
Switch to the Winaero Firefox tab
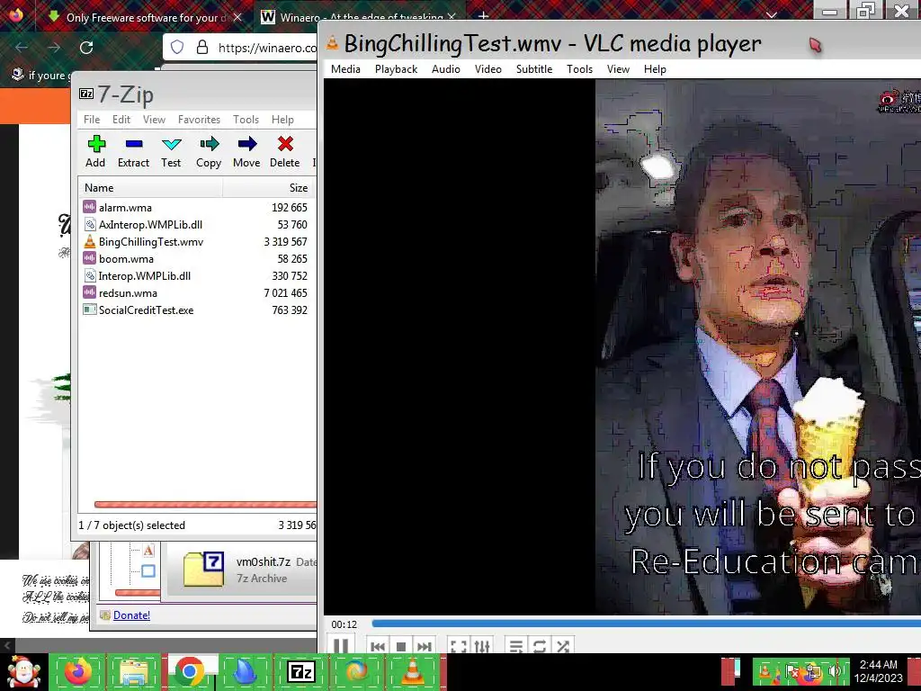358,17
